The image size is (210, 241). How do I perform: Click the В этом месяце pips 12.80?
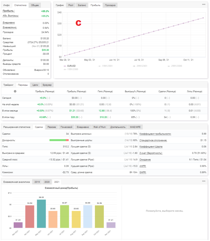point(101,111)
